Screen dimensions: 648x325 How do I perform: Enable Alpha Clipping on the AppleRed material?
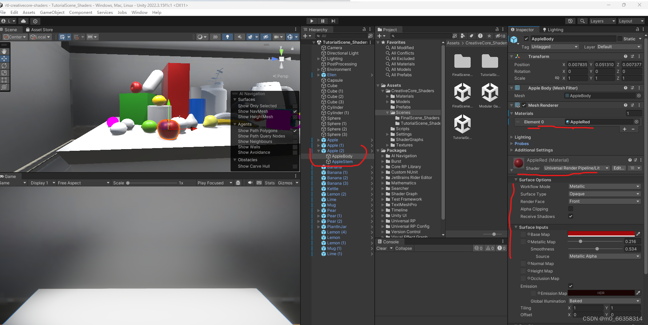[x=571, y=209]
